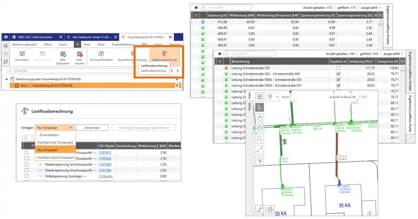Screen dimensions: 418x219
Task: Open column chooser icon in Knoten results header
Action: coord(380,15)
